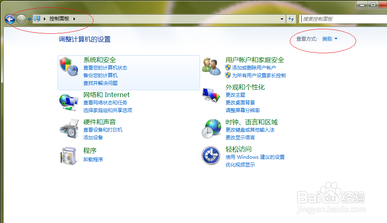Open 添加设备 link
This screenshot has height=223, width=387.
[x=93, y=137]
